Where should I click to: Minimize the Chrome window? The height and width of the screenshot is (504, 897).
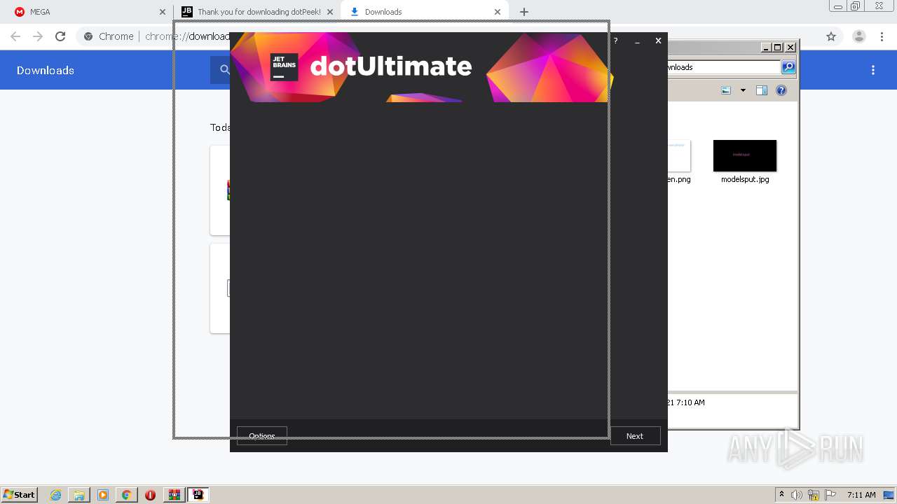(837, 6)
